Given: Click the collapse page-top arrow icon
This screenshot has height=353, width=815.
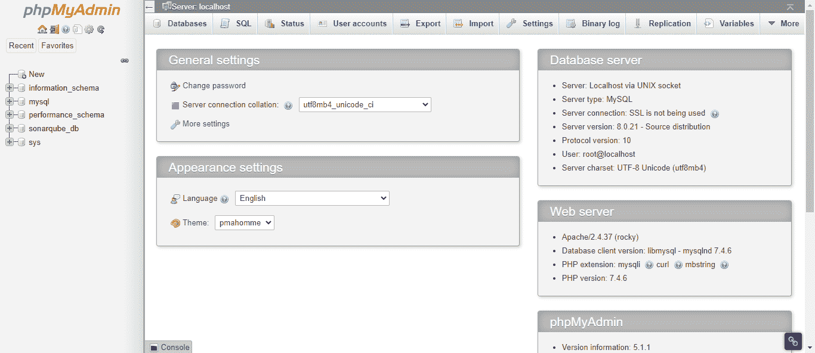Looking at the screenshot, I should click(790, 7).
